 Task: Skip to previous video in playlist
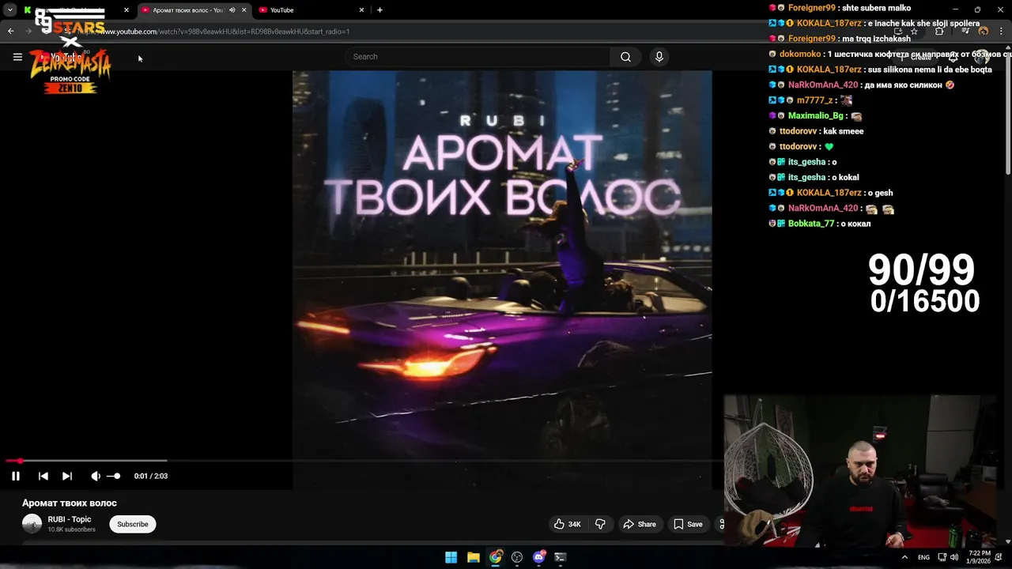[43, 476]
